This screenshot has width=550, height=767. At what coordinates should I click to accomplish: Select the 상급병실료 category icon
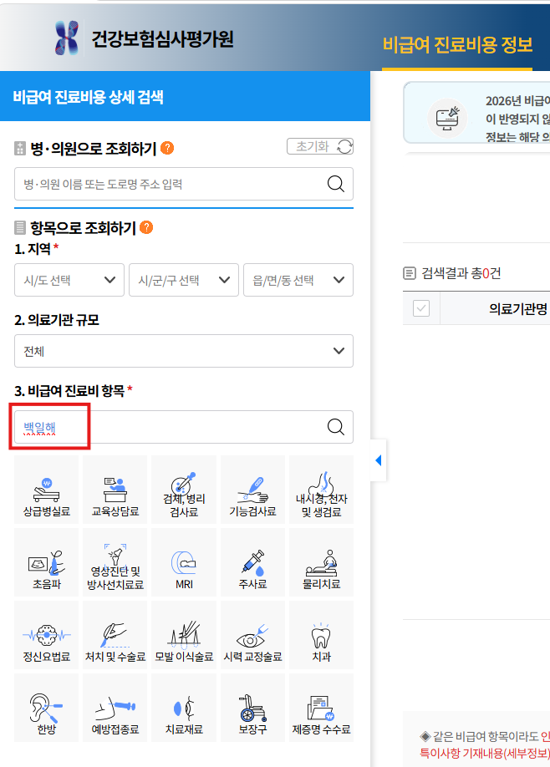point(47,490)
